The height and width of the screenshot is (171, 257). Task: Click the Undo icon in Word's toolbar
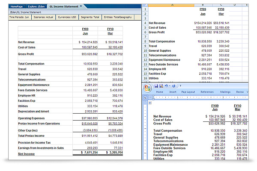click(x=166, y=86)
